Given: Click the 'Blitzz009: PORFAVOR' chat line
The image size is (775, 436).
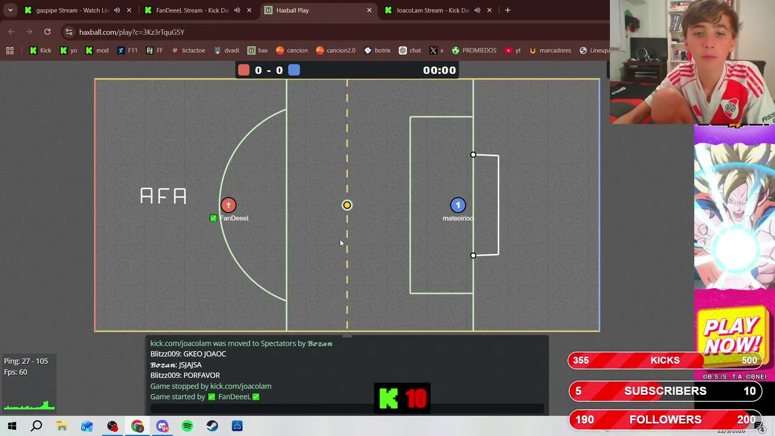Looking at the screenshot, I should (x=185, y=375).
